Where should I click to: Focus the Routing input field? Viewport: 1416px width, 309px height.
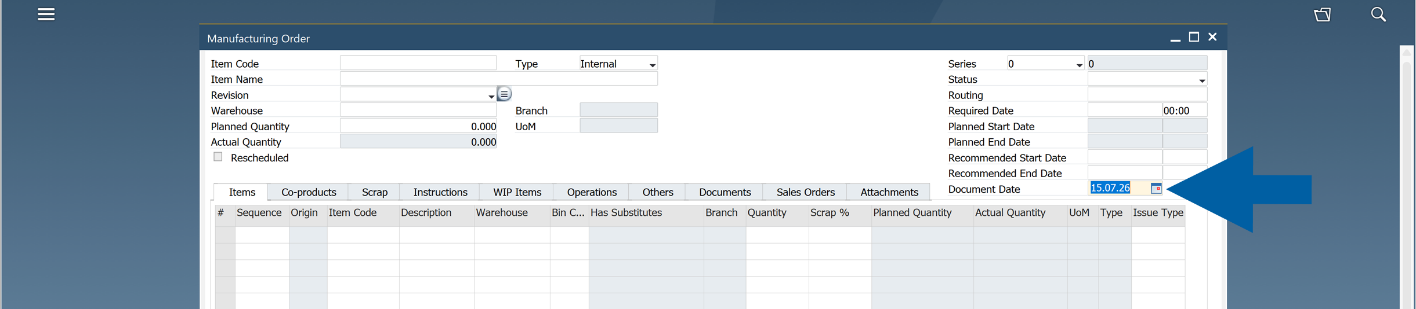tap(1147, 94)
